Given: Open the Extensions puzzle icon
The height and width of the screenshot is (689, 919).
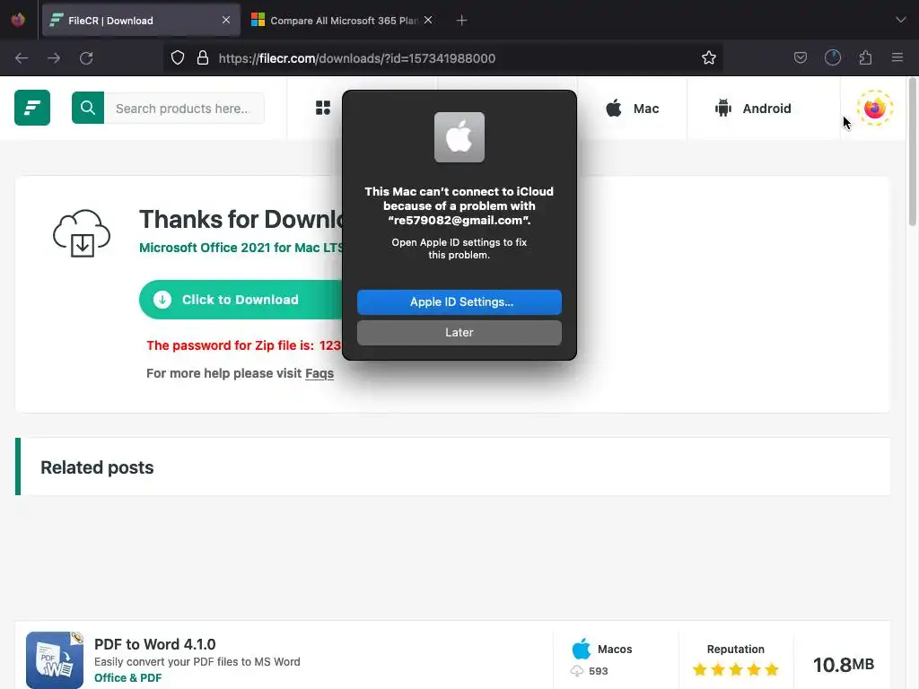Looking at the screenshot, I should (x=866, y=57).
